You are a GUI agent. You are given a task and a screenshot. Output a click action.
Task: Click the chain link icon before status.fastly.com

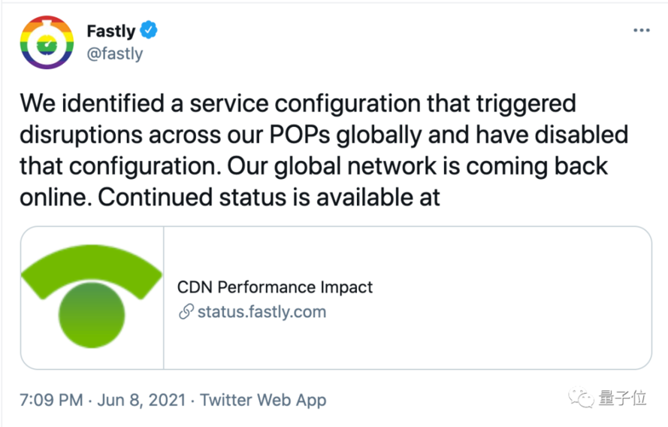[x=186, y=311]
